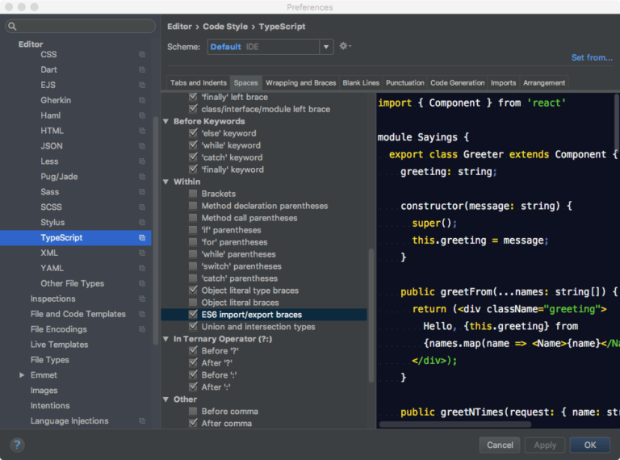620x460 pixels.
Task: Click the options list vertical scrollbar
Action: [x=371, y=316]
